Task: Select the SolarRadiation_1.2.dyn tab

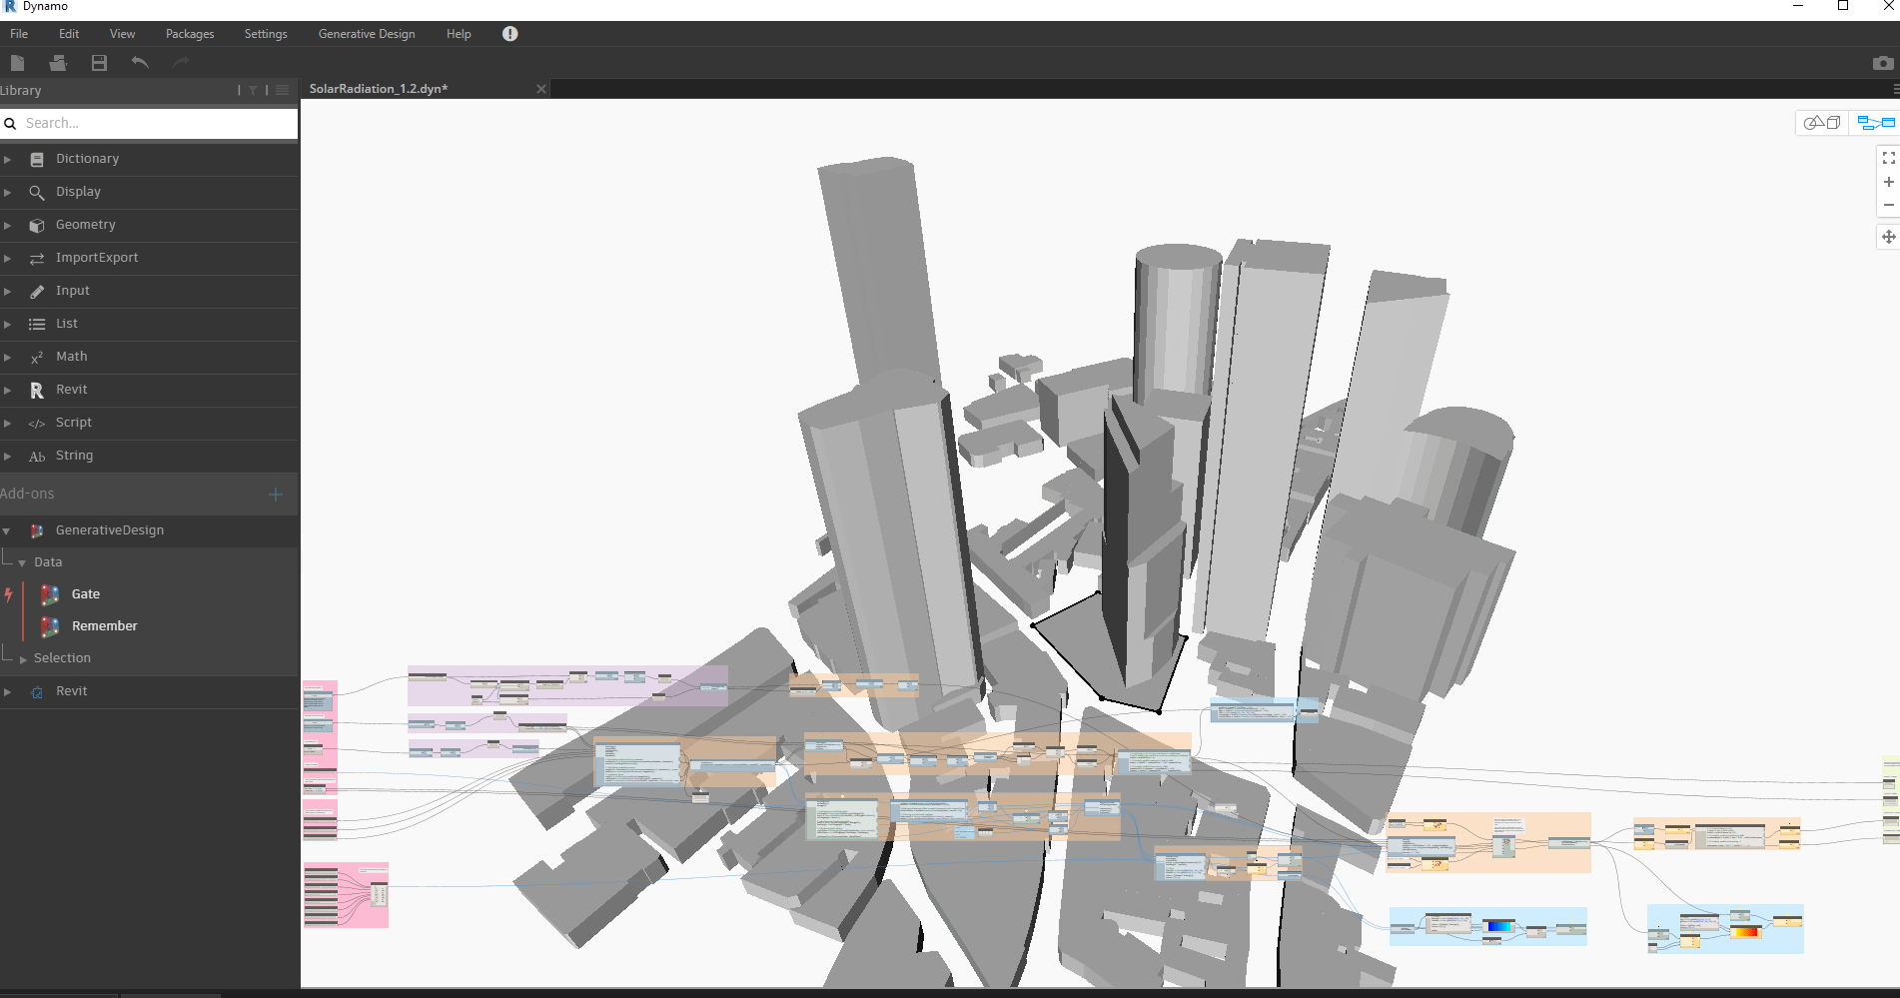Action: 380,88
